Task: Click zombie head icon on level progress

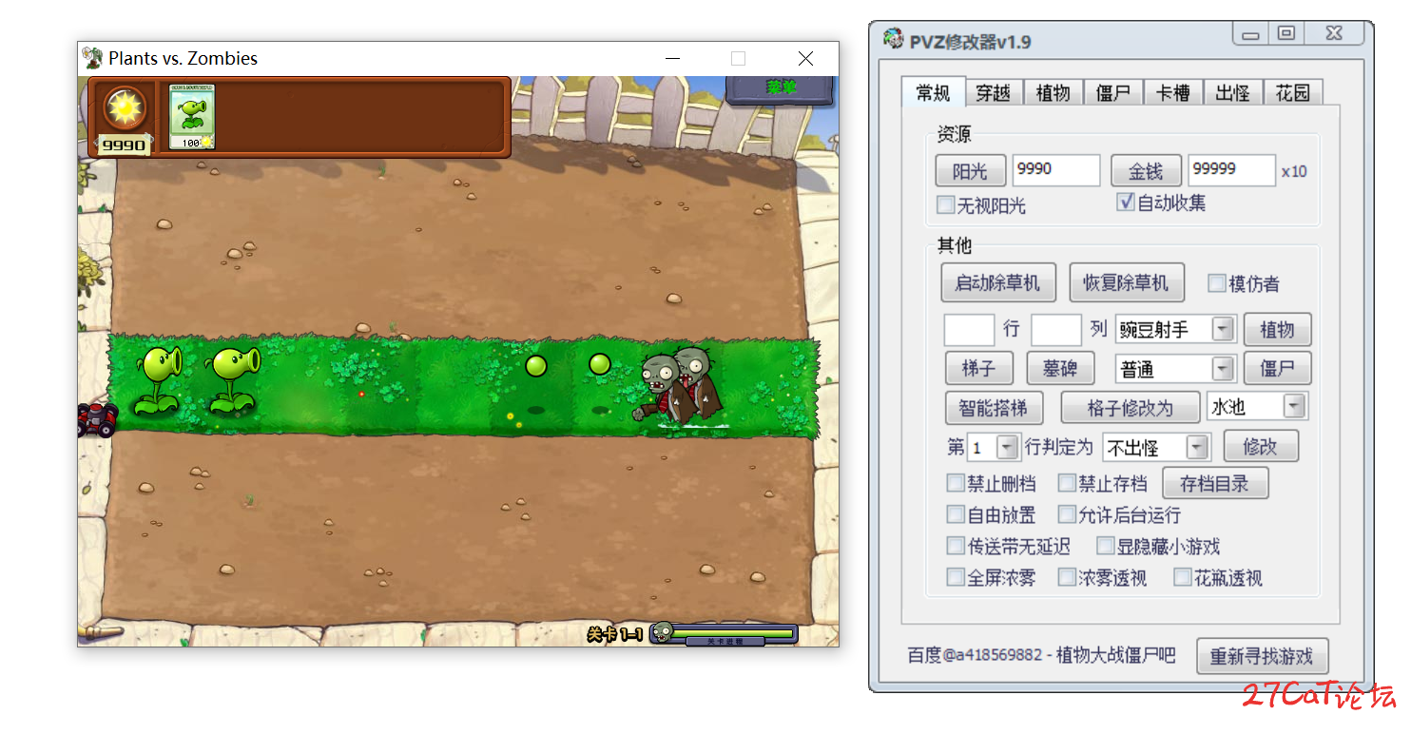Action: click(x=663, y=632)
